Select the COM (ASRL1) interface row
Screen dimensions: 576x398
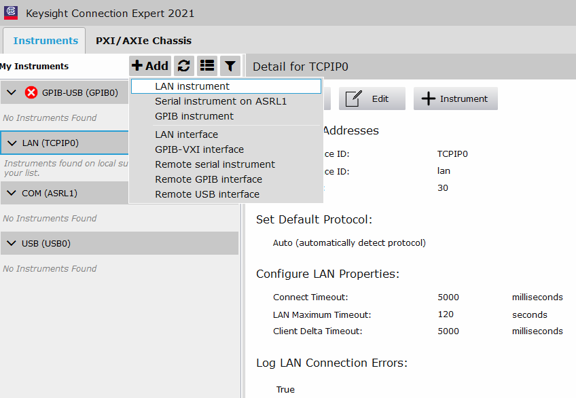coord(65,193)
